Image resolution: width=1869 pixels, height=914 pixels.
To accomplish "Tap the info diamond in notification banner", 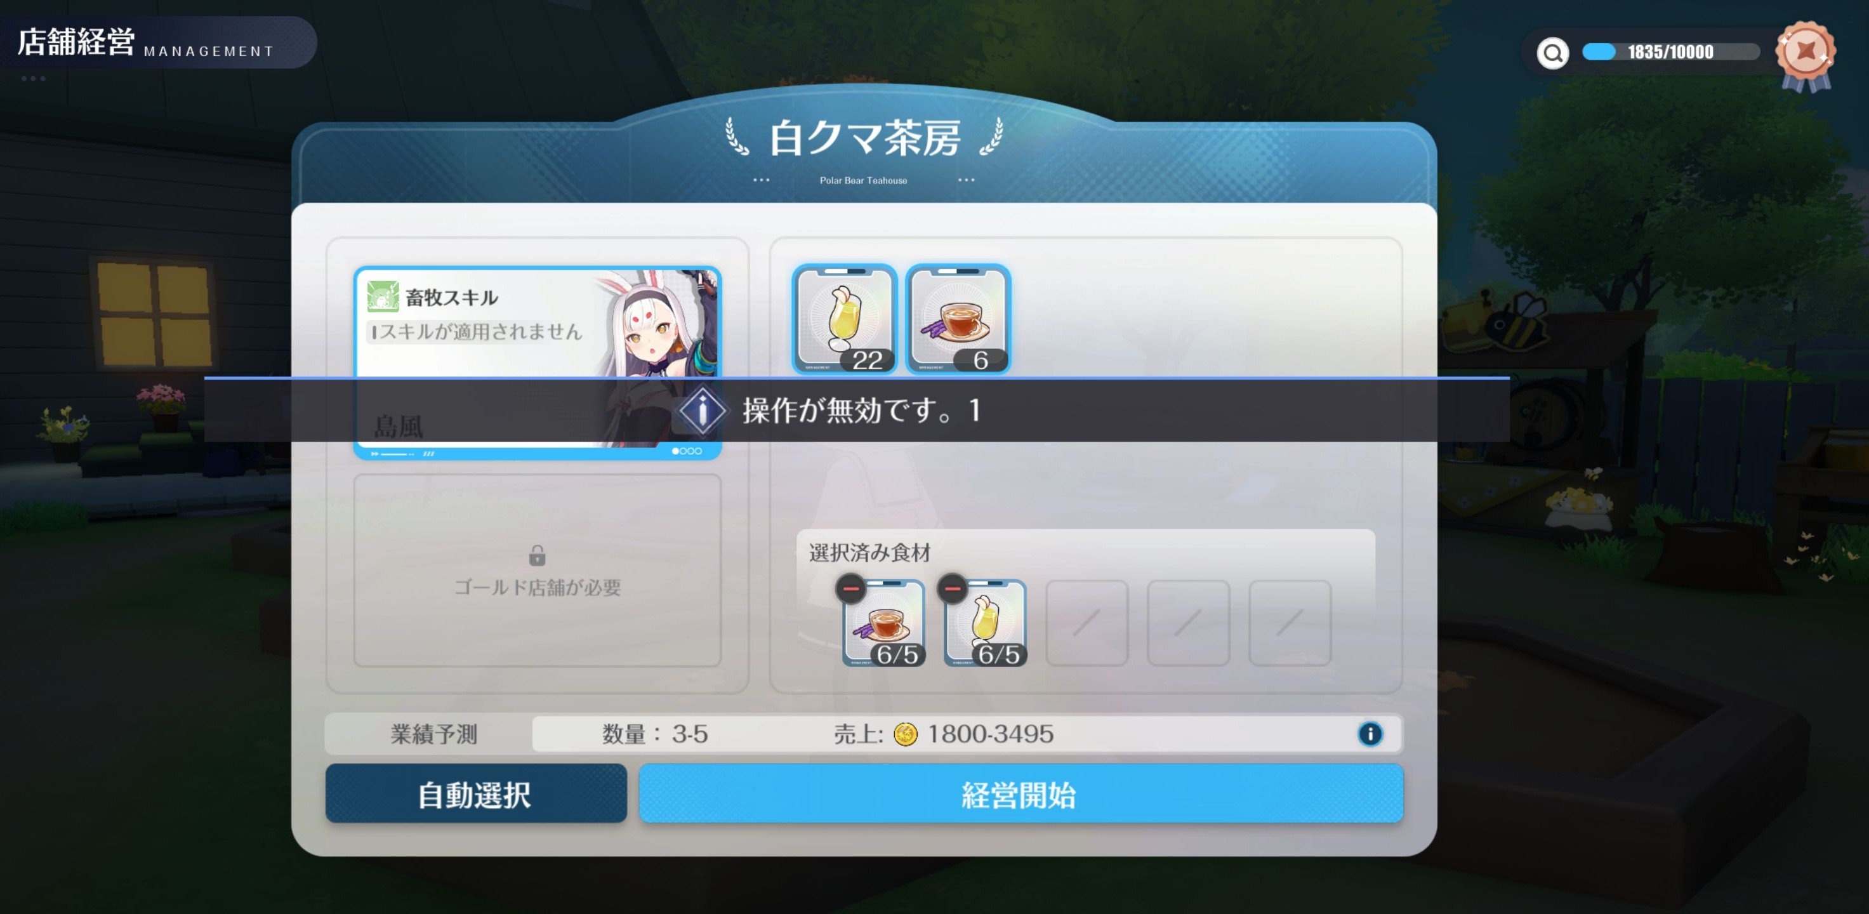I will (x=702, y=411).
